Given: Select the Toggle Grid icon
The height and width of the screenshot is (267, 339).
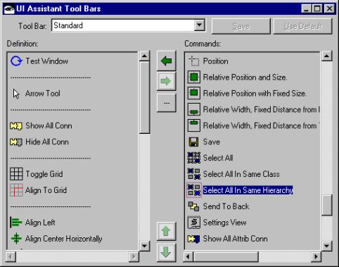Looking at the screenshot, I should tap(16, 174).
